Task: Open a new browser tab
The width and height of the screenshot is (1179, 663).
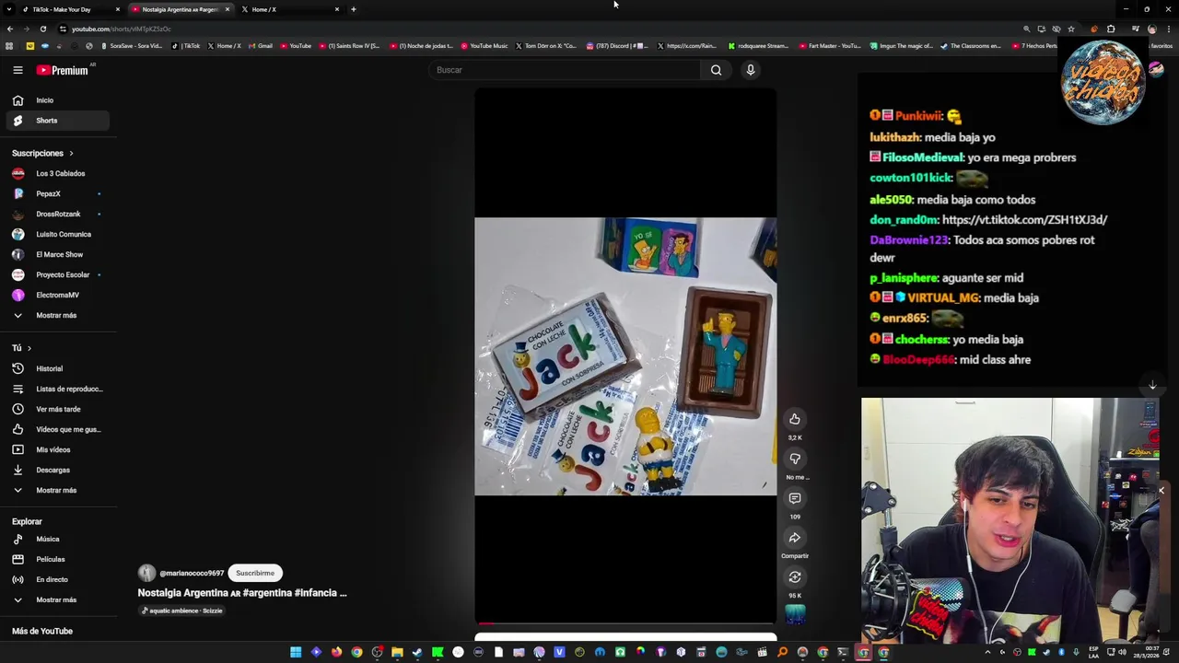Action: [353, 9]
